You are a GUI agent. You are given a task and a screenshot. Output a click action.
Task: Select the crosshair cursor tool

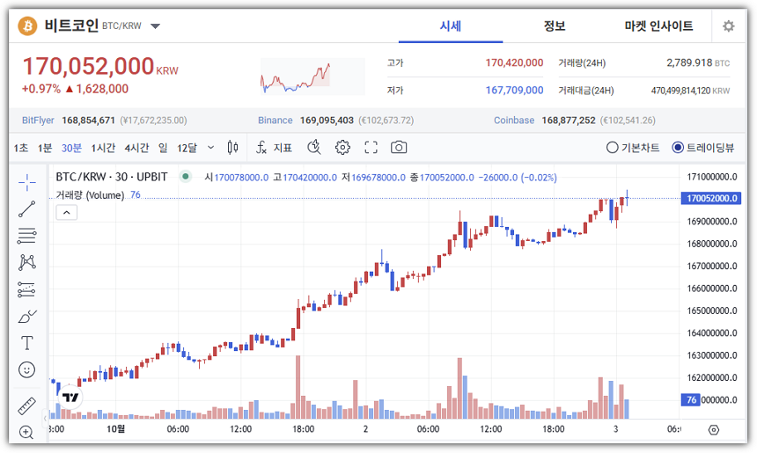point(27,182)
